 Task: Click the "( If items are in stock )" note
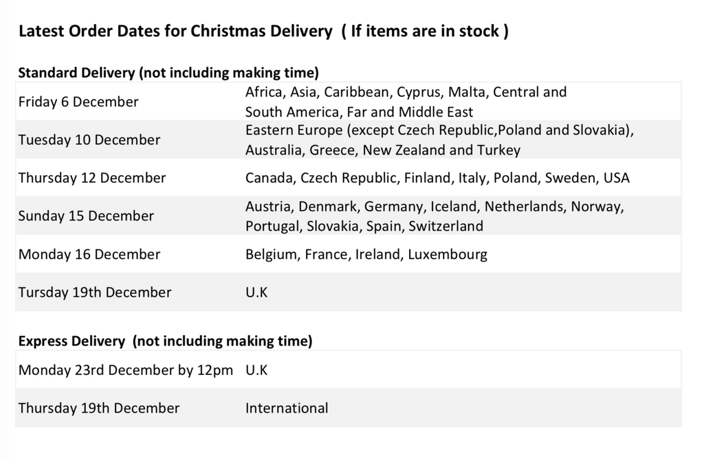pyautogui.click(x=424, y=32)
